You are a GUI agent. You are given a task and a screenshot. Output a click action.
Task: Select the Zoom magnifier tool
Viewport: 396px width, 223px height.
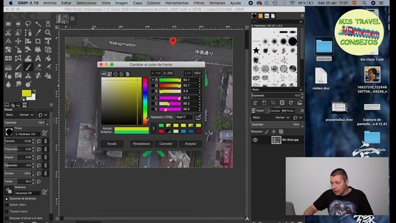pyautogui.click(x=48, y=33)
